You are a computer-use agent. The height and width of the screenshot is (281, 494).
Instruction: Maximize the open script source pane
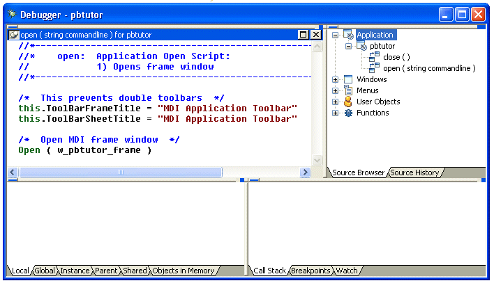303,34
